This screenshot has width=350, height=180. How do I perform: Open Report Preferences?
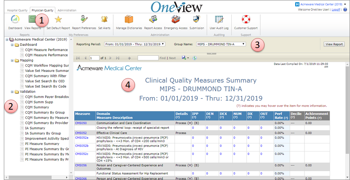84,19
